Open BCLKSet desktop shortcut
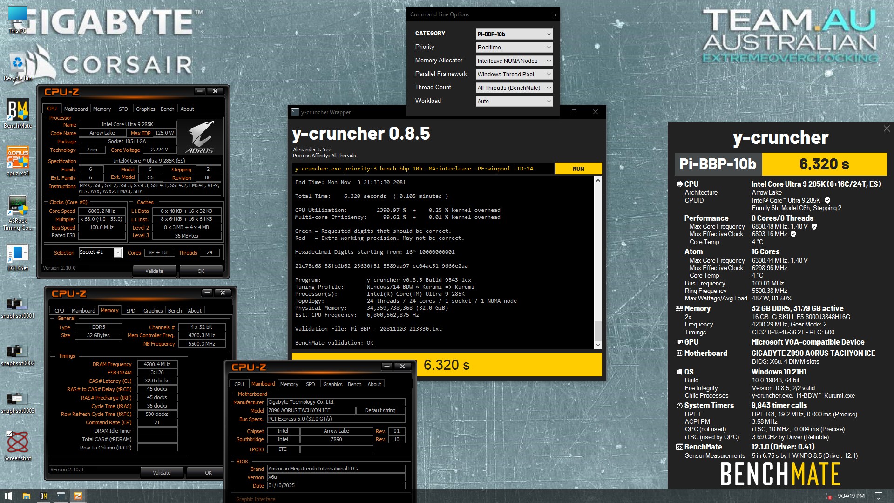Viewport: 894px width, 503px height. (18, 258)
